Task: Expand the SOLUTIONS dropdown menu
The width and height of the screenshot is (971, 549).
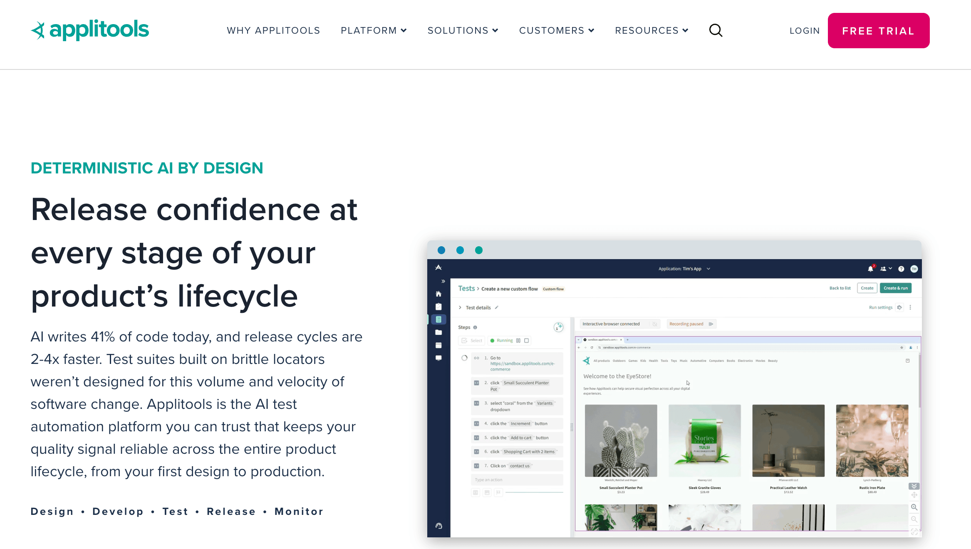Action: coord(463,30)
